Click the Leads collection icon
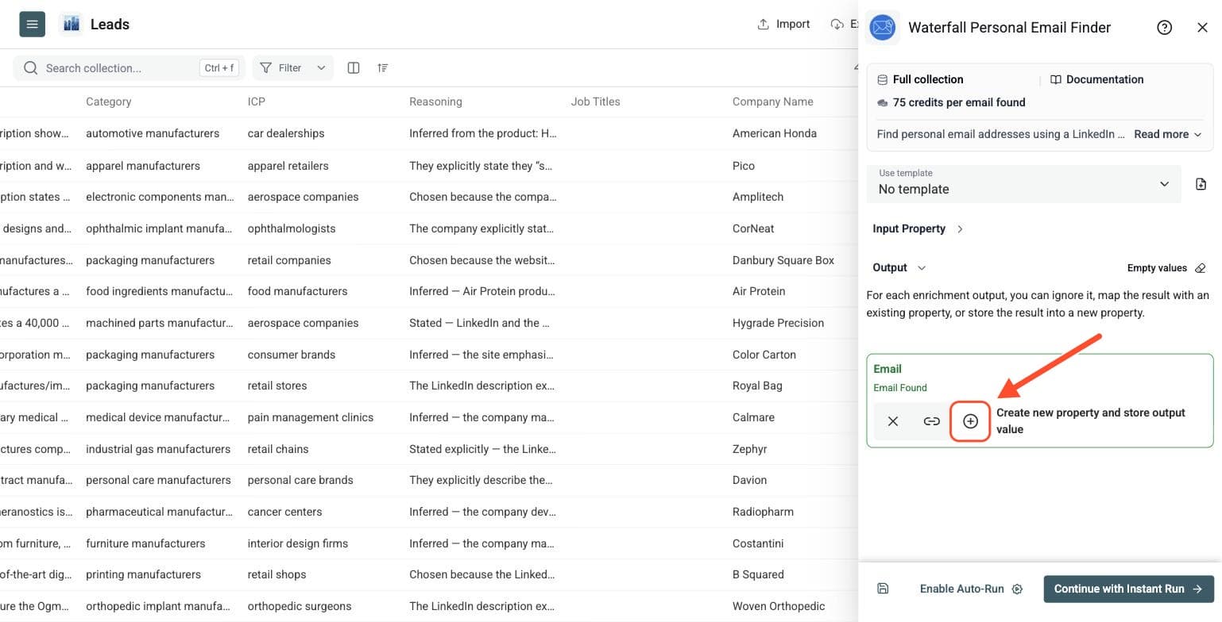Image resolution: width=1222 pixels, height=622 pixels. [x=72, y=24]
